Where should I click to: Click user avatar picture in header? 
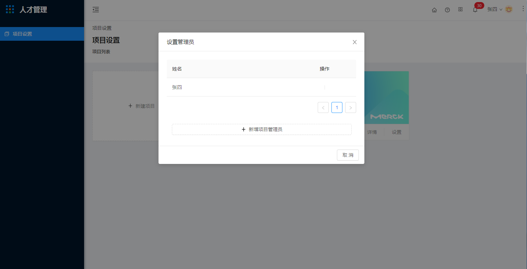[x=509, y=10]
